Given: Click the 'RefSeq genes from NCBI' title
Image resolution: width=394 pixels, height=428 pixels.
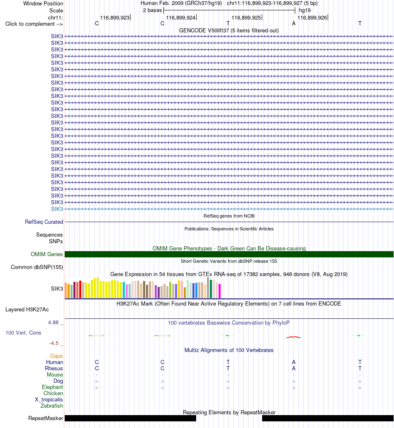Looking at the screenshot, I should click(229, 216).
